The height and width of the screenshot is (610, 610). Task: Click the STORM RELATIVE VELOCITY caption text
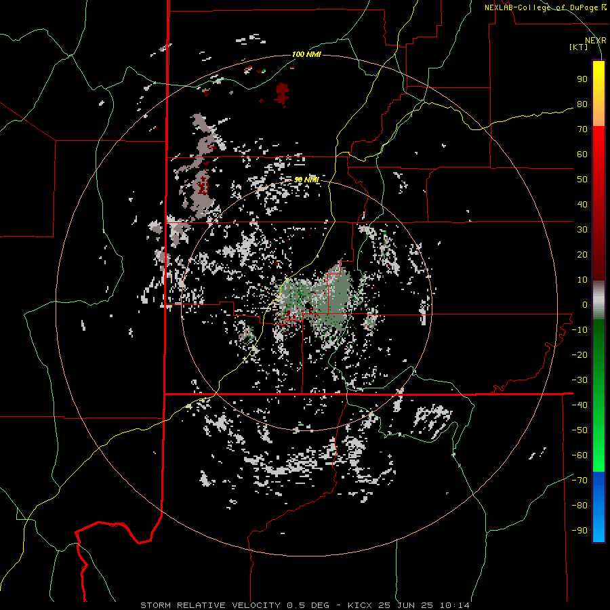(211, 605)
